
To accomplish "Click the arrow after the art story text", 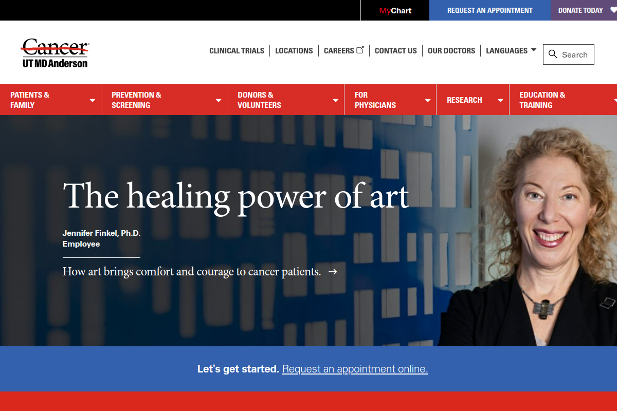I will coord(333,271).
